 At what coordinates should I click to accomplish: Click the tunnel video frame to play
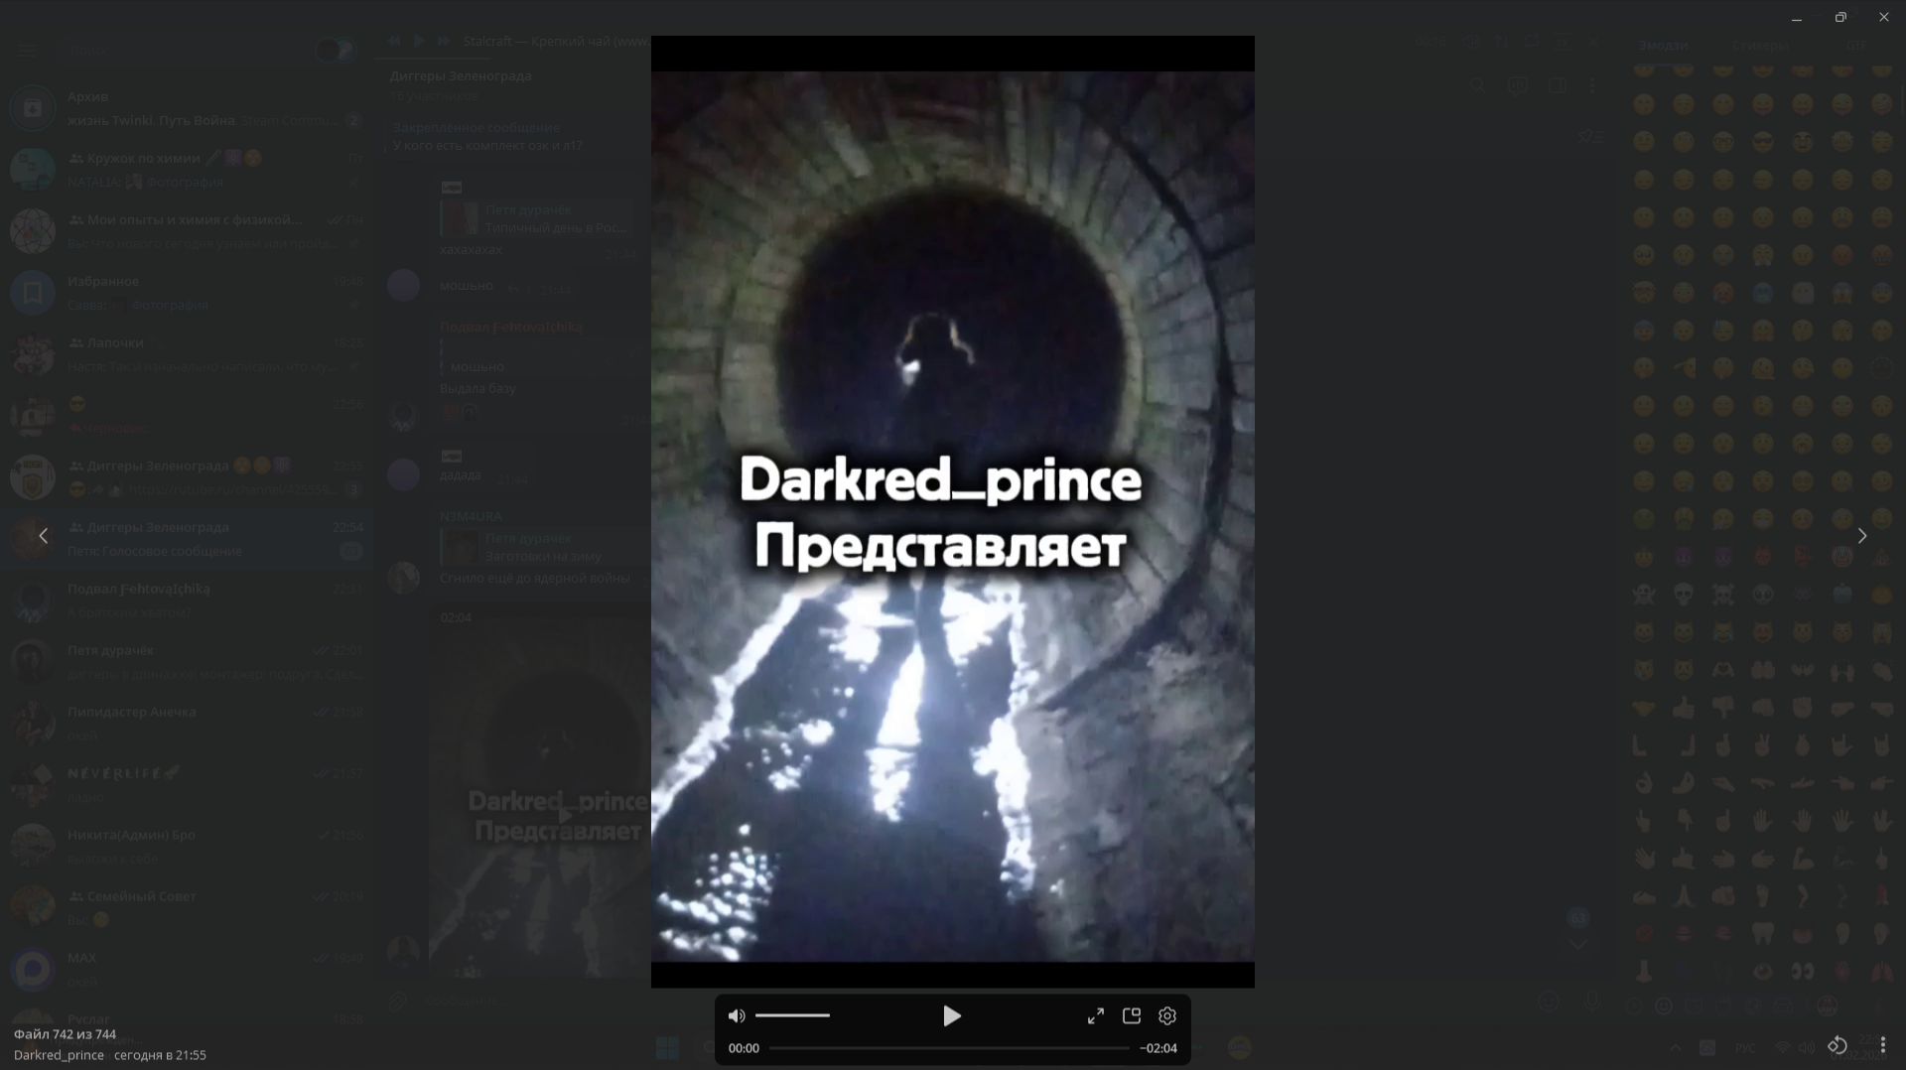[x=953, y=512]
